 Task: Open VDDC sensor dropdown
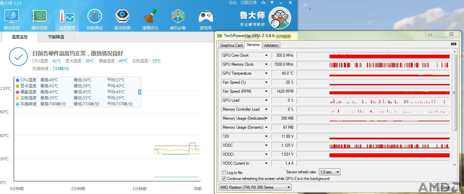[266, 145]
